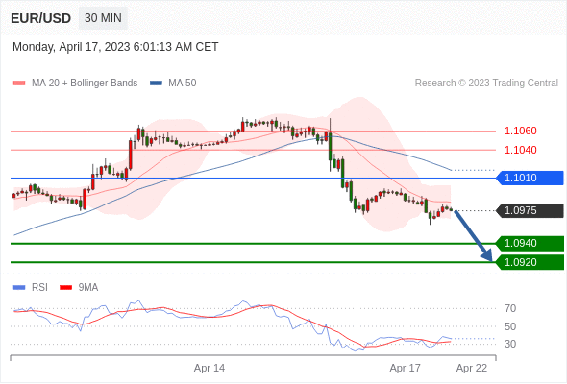This screenshot has height=384, width=567.
Task: Click the MA 20 + Bollinger Bands legend label
Action: click(85, 84)
